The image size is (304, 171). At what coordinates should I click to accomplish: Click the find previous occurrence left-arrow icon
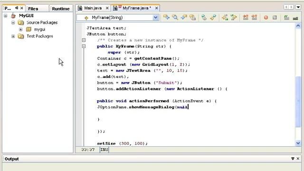(x=184, y=18)
